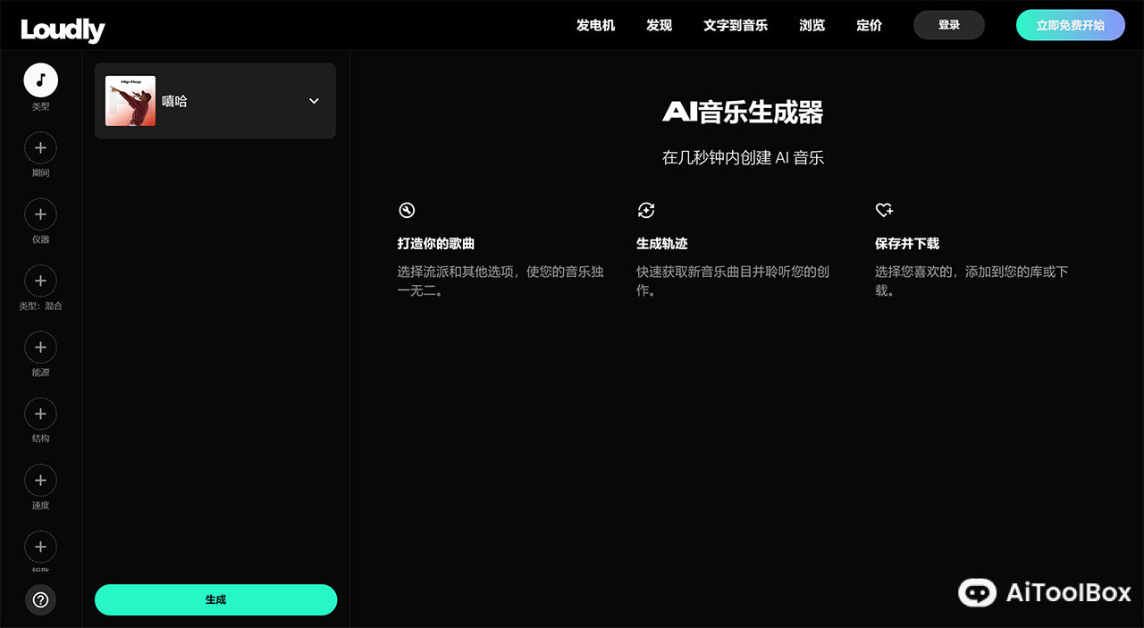Open the 发电机 menu item
The height and width of the screenshot is (628, 1144).
tap(595, 25)
